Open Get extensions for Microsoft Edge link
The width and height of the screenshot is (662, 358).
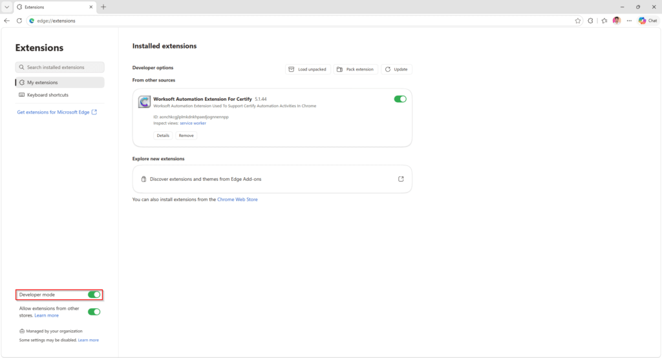pos(57,112)
